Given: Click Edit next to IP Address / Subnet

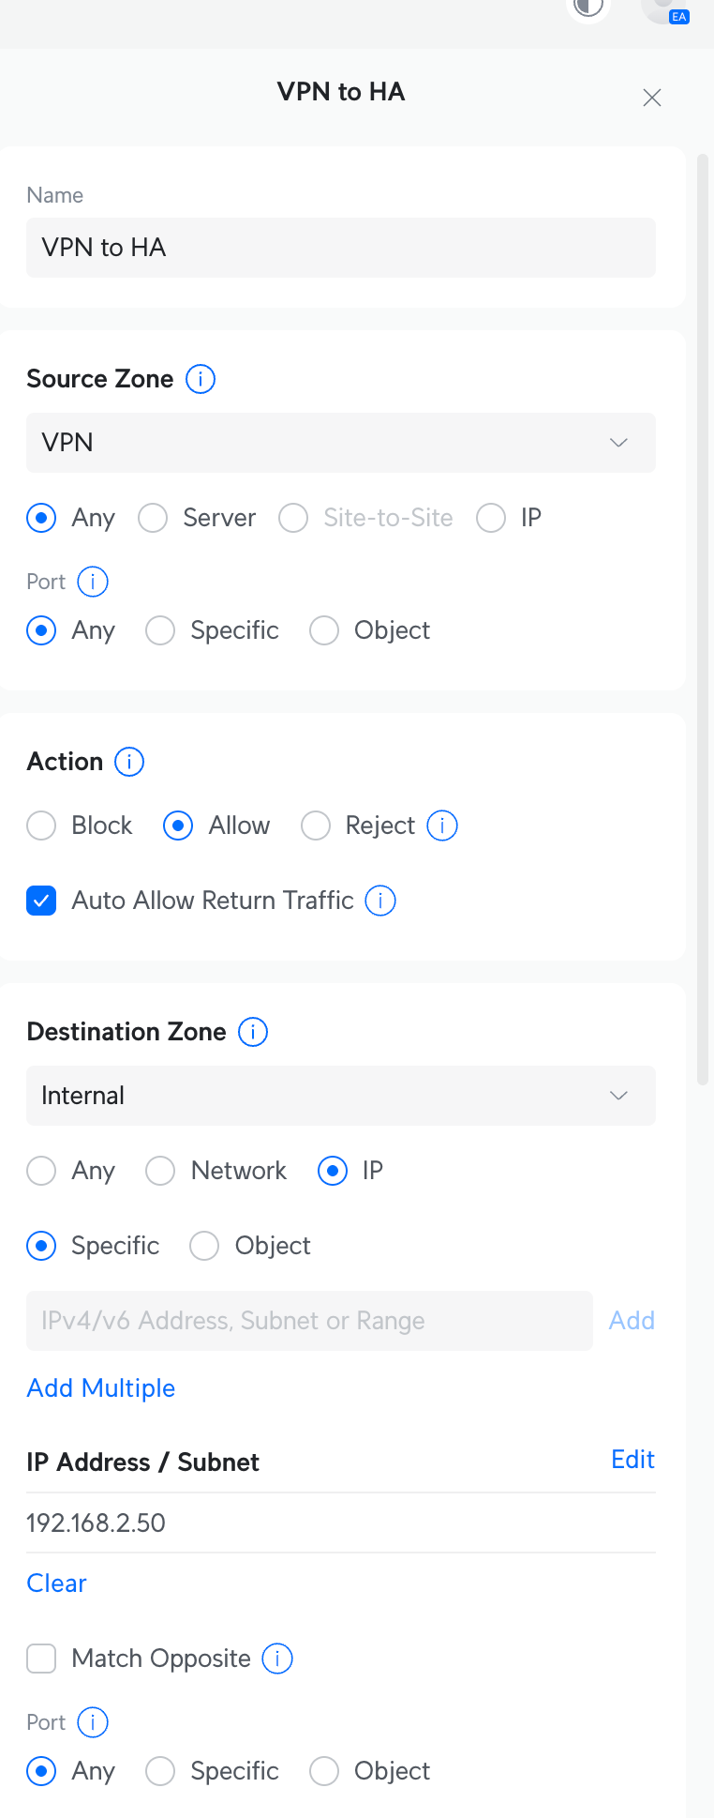Looking at the screenshot, I should pyautogui.click(x=633, y=1460).
